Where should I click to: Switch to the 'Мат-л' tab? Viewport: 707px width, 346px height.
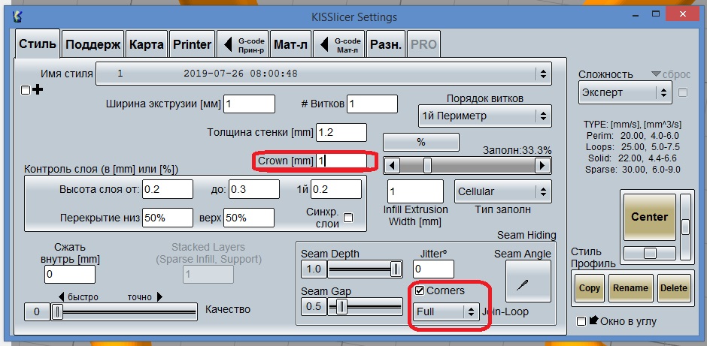[291, 44]
